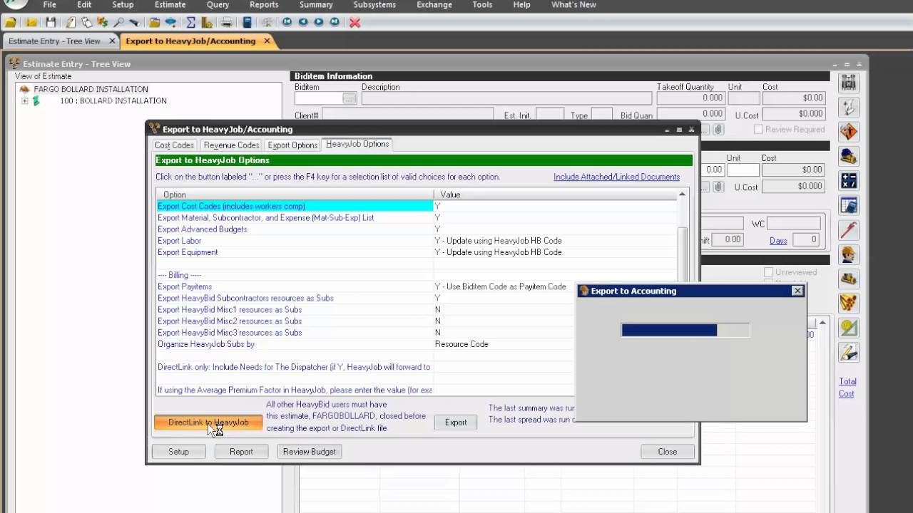
Task: Open Include Attached/Linked Documents link
Action: click(616, 177)
